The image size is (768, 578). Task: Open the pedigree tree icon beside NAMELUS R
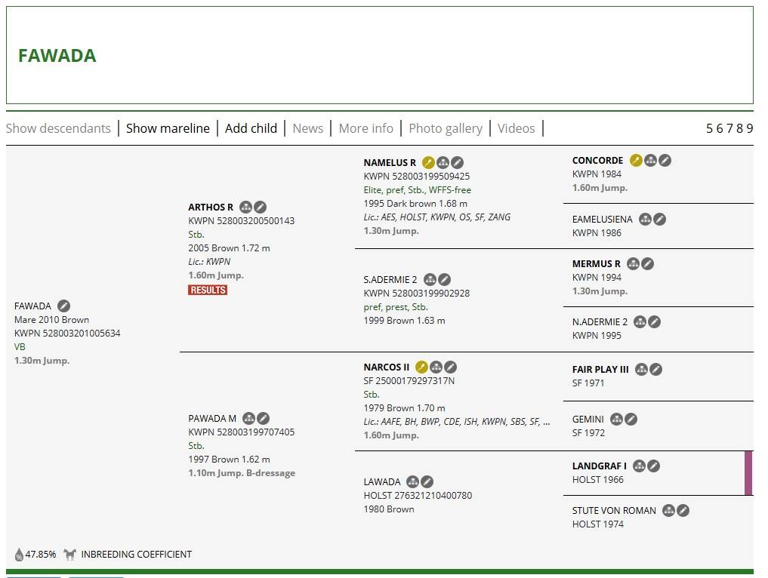coord(443,162)
